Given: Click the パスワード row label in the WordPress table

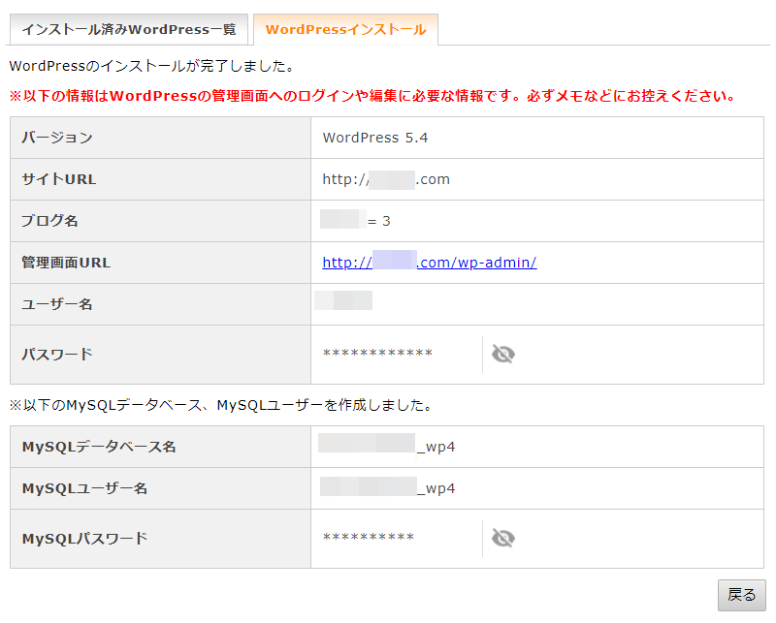Looking at the screenshot, I should [x=57, y=354].
